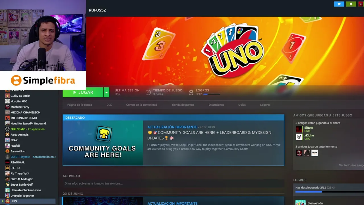364x205 pixels.
Task: Click the QUIET Playtest game icon
Action: pos(7,157)
